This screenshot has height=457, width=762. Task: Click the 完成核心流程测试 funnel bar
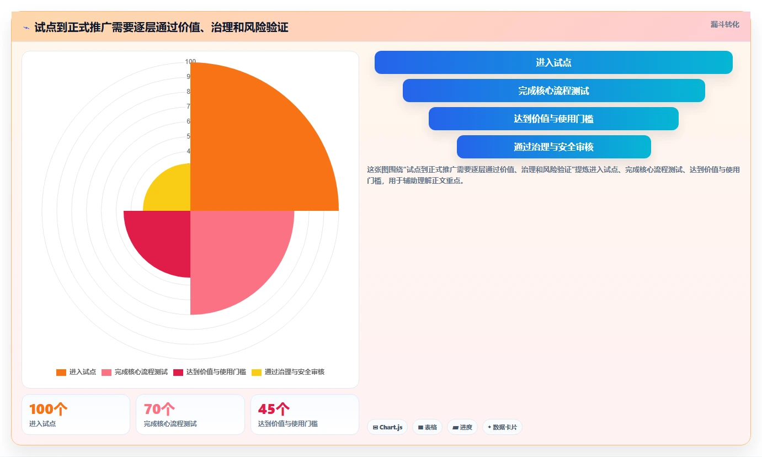tap(553, 91)
